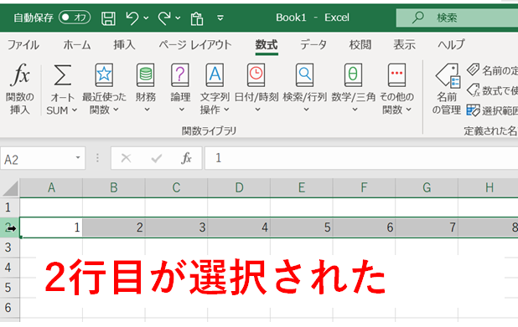
Task: Click 数式で使用 icon
Action: [473, 90]
